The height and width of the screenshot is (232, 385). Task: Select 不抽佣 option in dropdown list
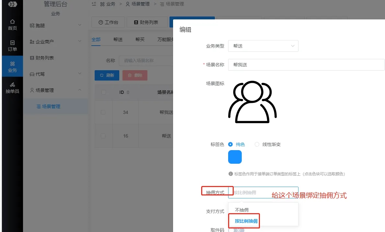tap(242, 210)
